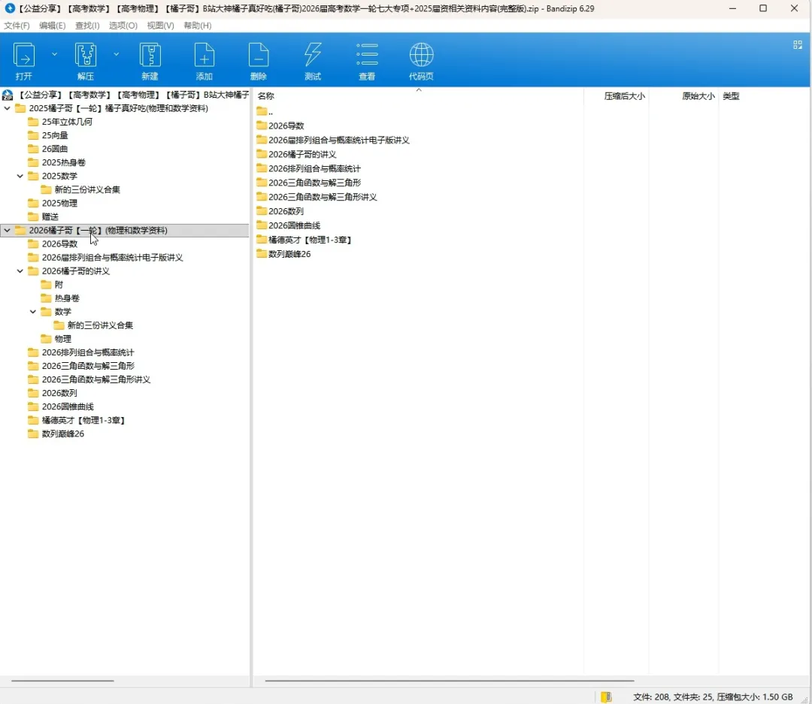Select 2026三角函数与解三角形 in file list

(x=309, y=183)
